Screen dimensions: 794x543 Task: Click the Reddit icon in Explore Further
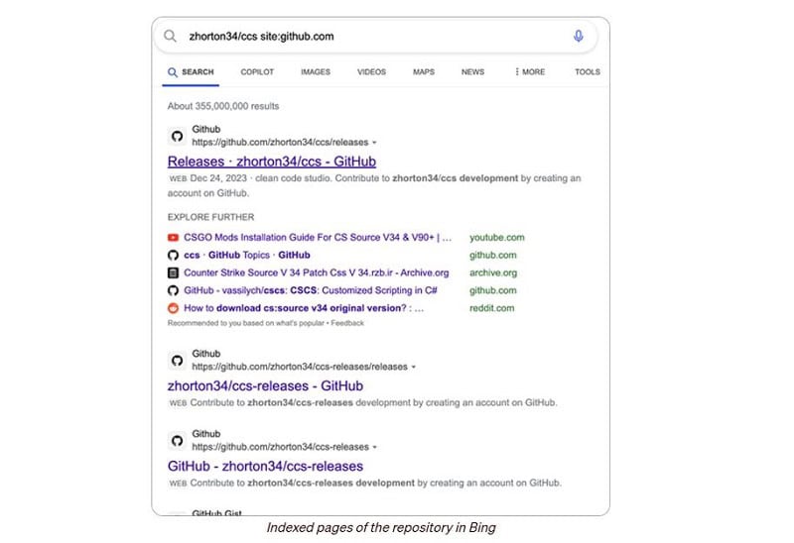point(173,308)
